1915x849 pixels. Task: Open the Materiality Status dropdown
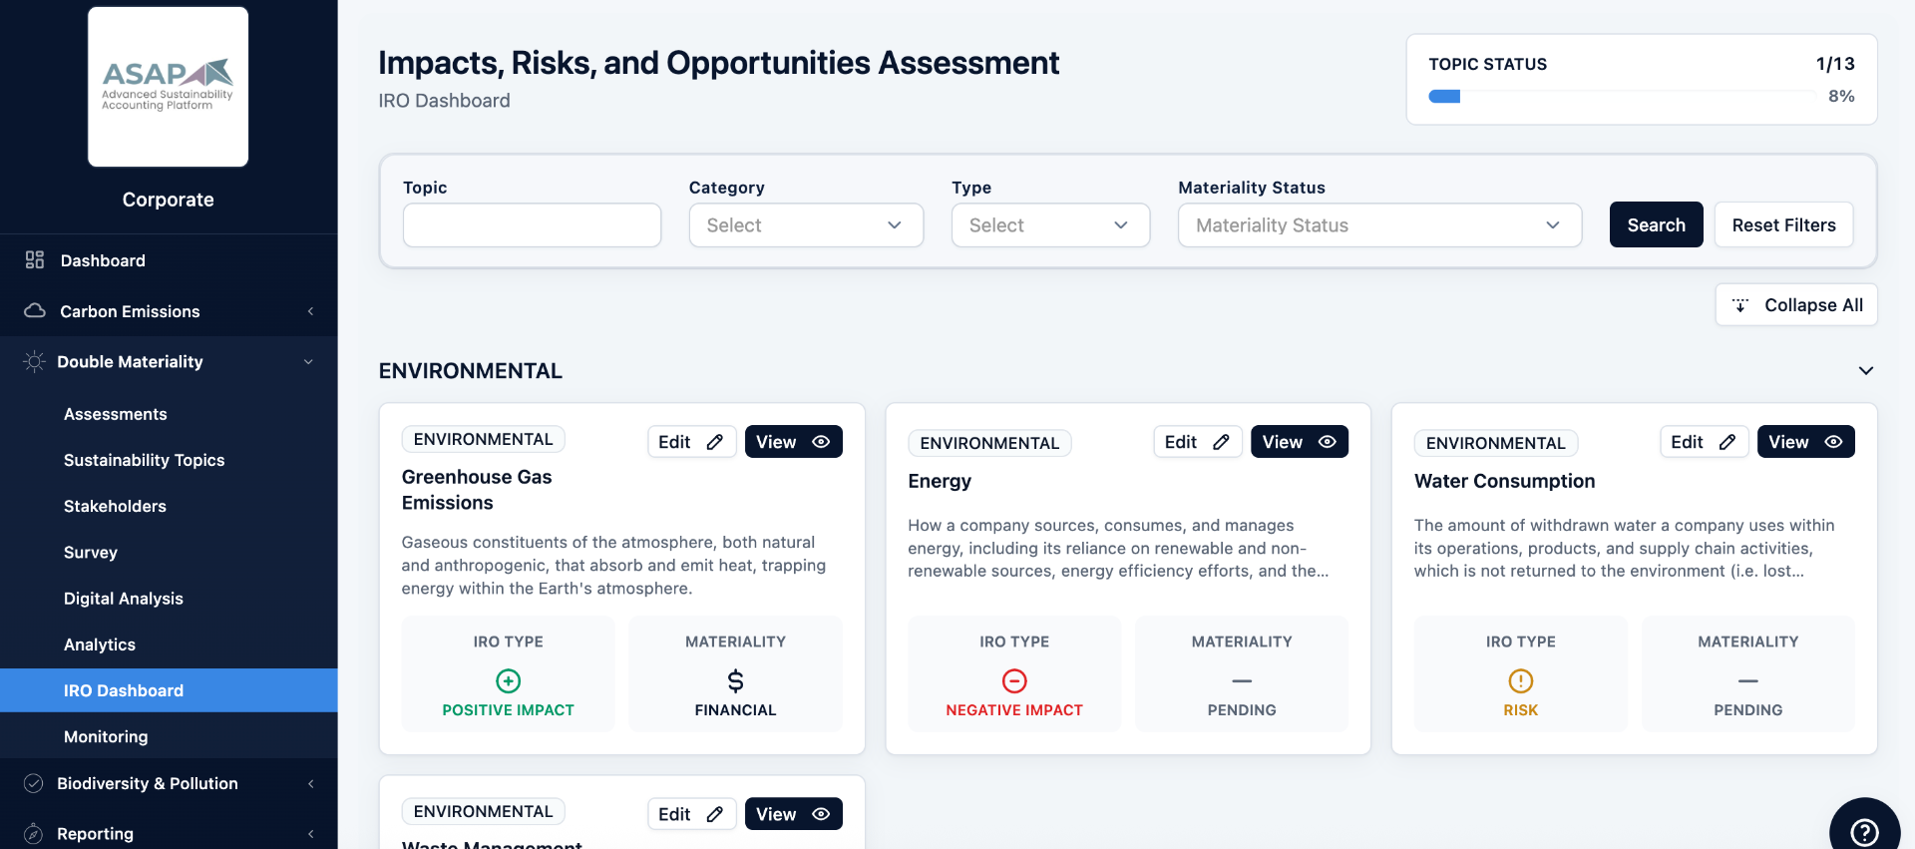point(1379,225)
